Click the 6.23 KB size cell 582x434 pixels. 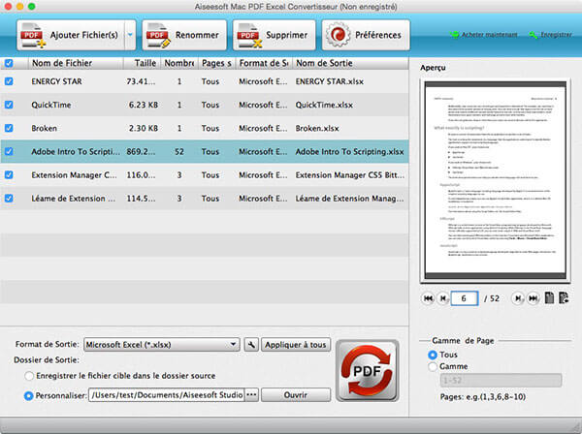pyautogui.click(x=144, y=105)
